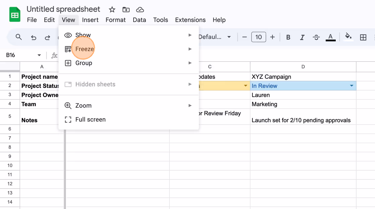Open text color picker

[330, 37]
